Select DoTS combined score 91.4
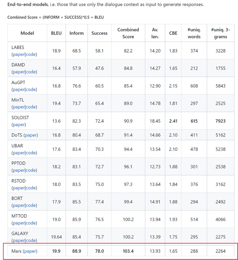238x260 pixels. 128,135
